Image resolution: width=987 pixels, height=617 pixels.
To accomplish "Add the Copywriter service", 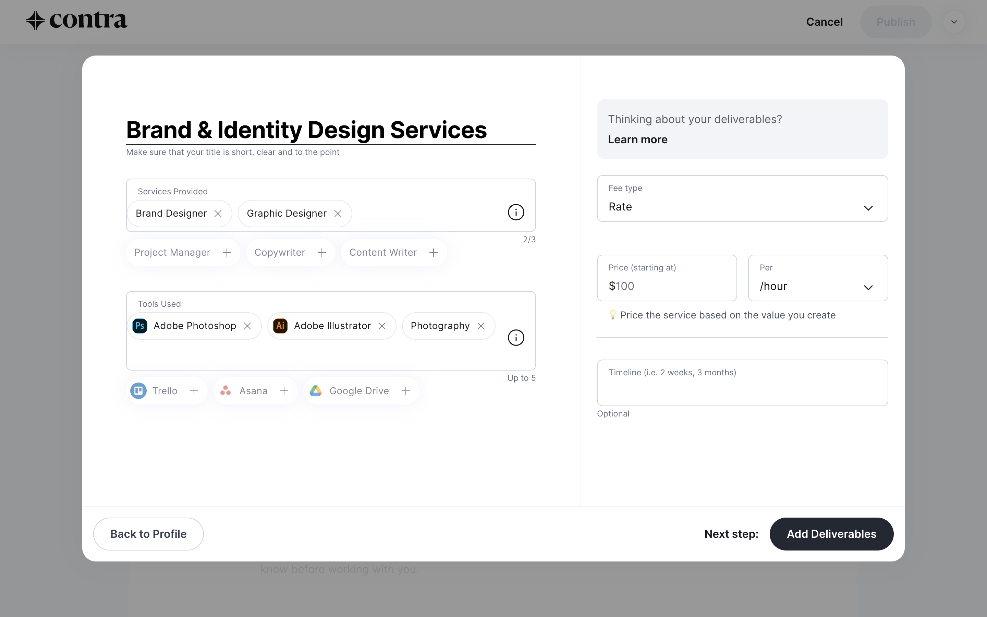I will (322, 253).
